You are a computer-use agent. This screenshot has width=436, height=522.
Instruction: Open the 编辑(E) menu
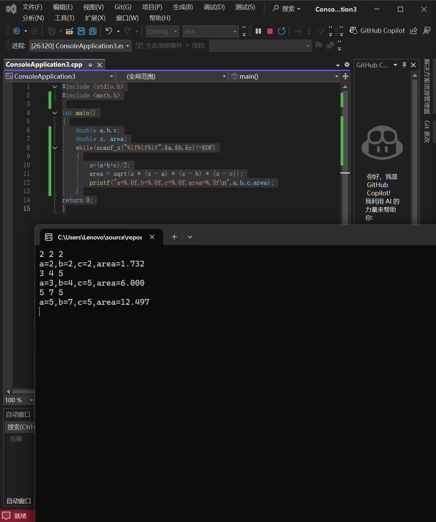(63, 7)
